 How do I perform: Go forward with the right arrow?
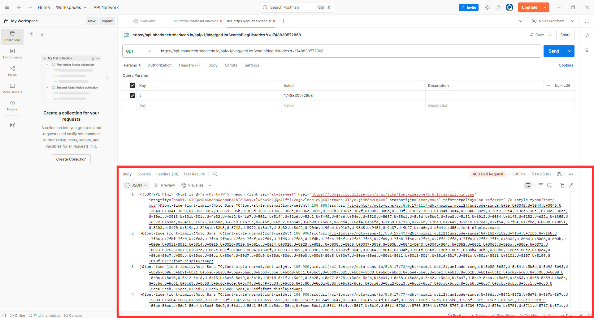30,7
